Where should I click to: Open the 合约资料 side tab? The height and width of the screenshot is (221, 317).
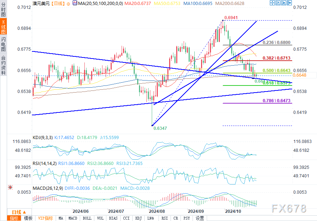(3, 65)
